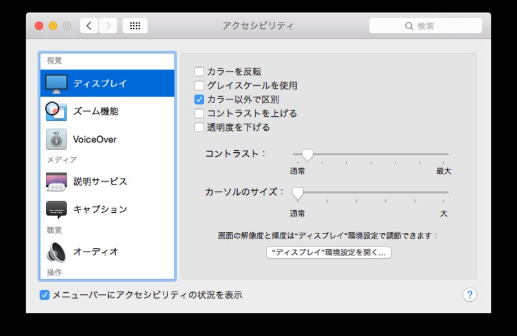Screen dimensions: 517x336
Task: Select the キャプション text label
Action: (x=100, y=210)
